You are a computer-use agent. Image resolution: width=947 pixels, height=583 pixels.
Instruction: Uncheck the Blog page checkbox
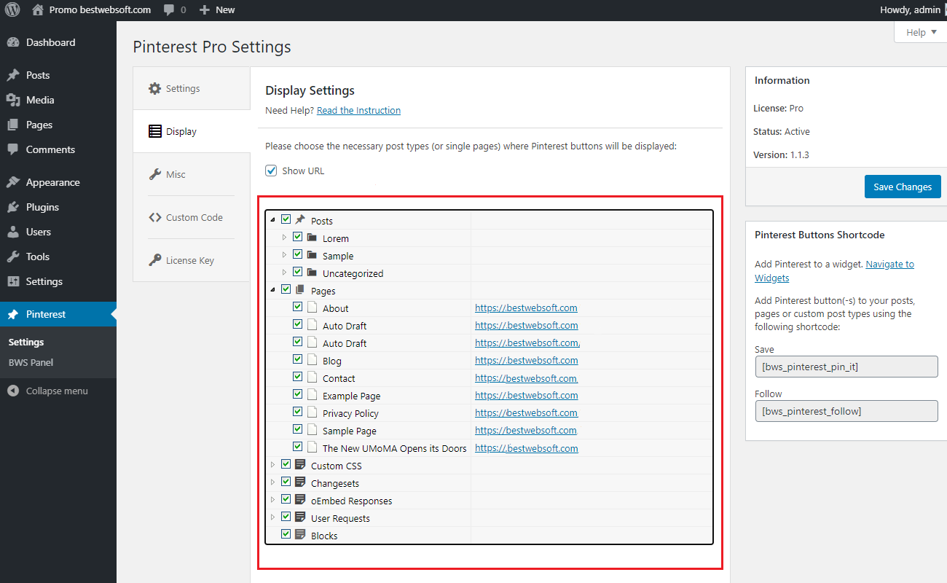pos(297,359)
